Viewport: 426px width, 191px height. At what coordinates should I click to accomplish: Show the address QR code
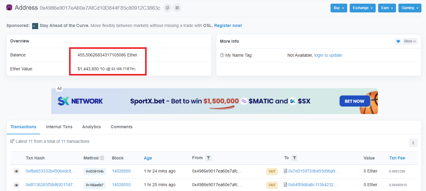click(x=177, y=8)
